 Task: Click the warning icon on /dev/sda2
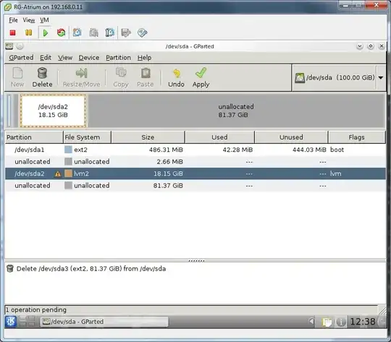pyautogui.click(x=58, y=174)
